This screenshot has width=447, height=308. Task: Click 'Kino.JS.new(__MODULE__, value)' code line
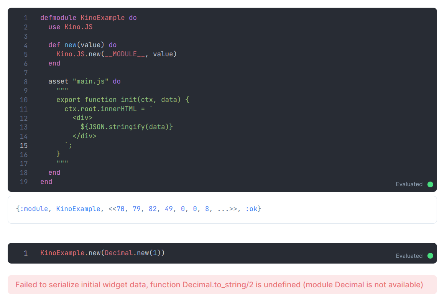[x=116, y=54]
